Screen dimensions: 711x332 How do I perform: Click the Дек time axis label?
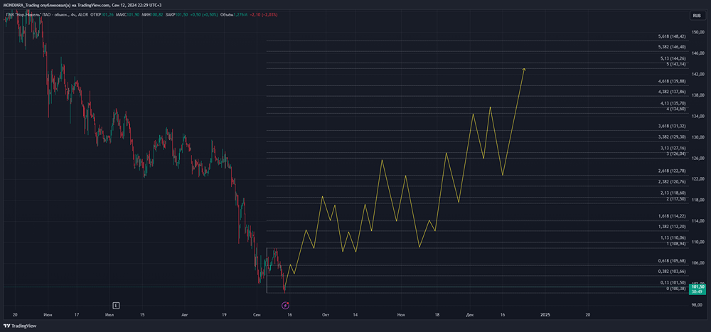tap(469, 314)
